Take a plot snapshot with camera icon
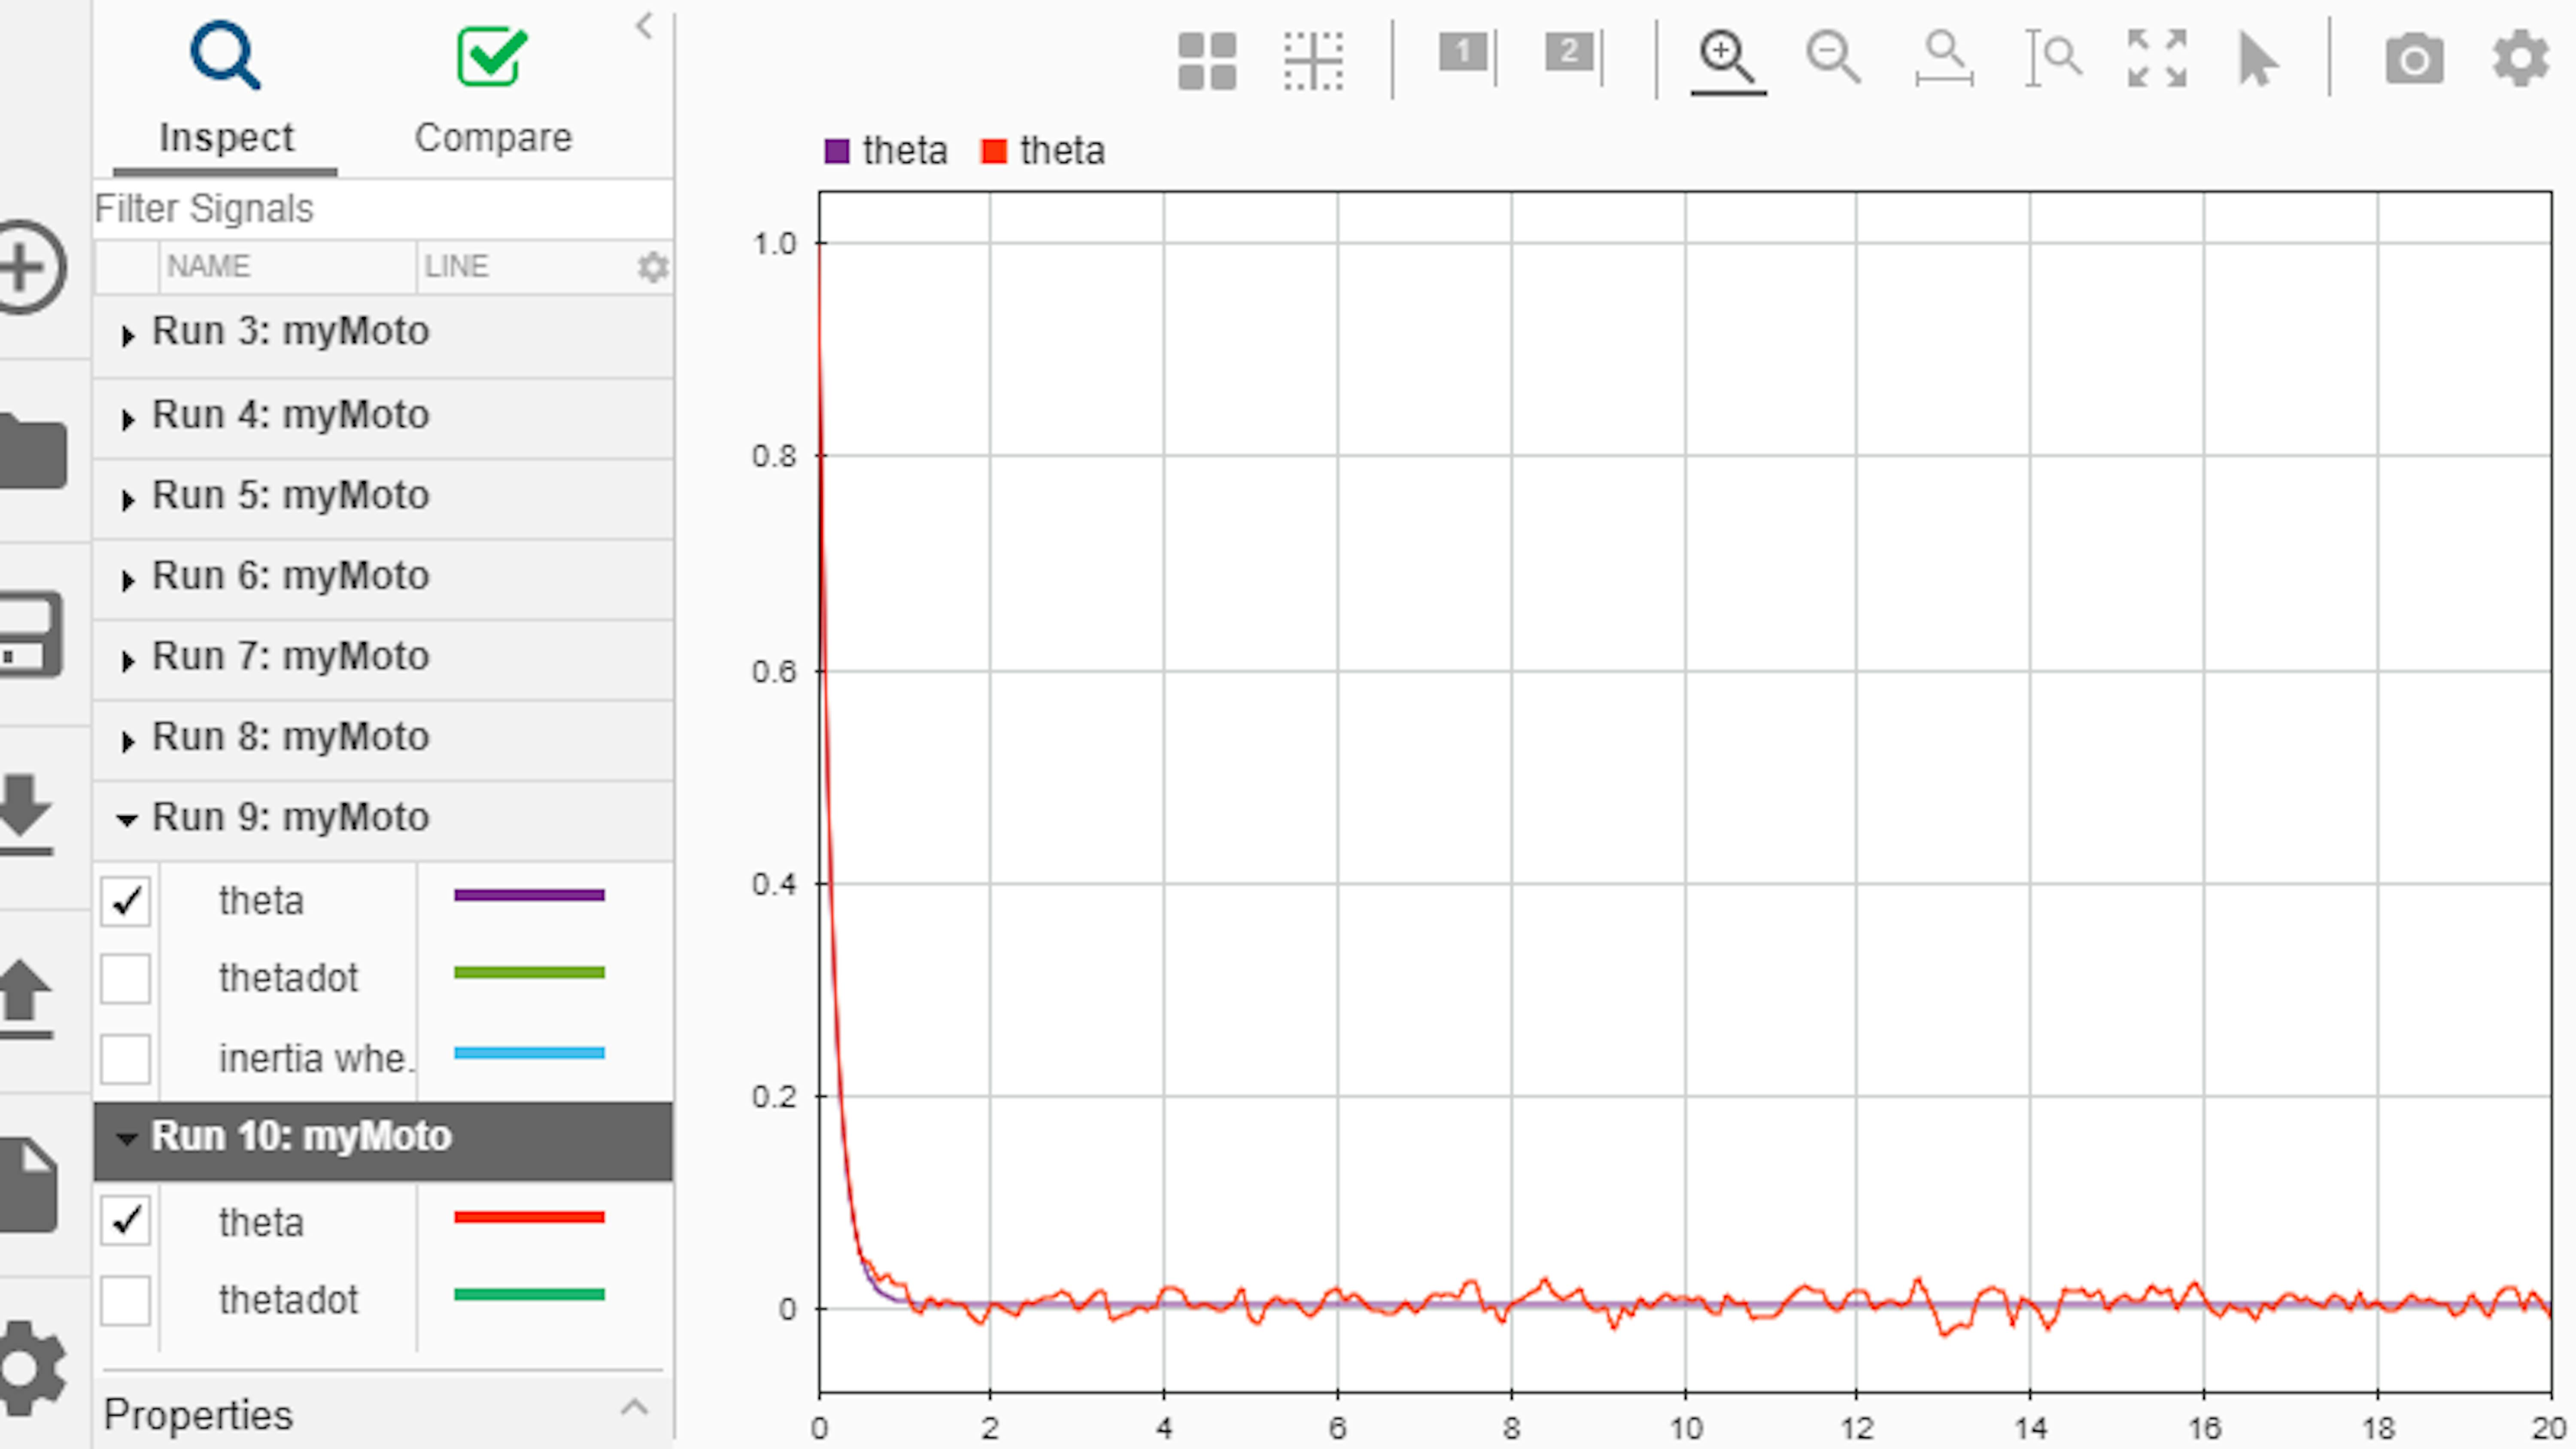The image size is (2576, 1449). coord(2414,59)
